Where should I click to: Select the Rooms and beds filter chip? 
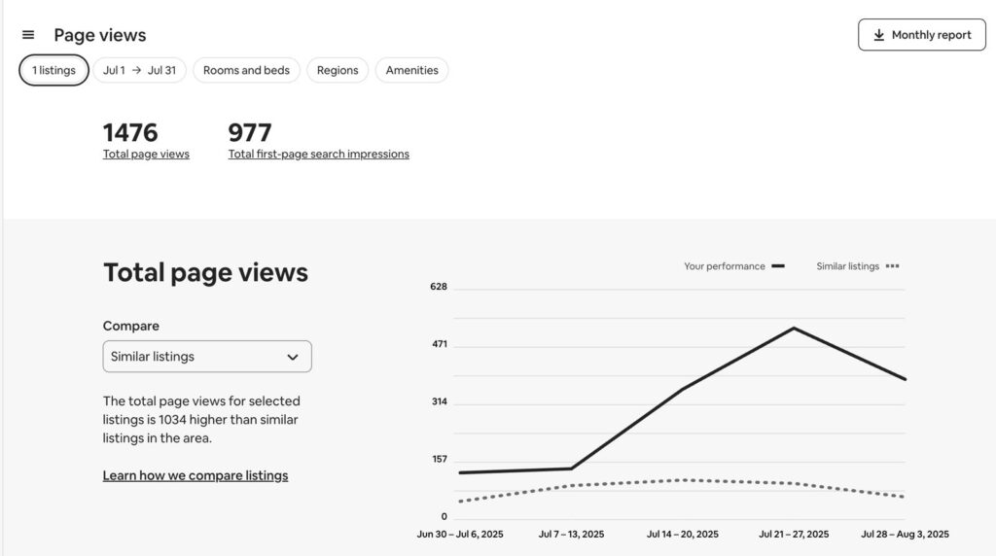pyautogui.click(x=246, y=70)
